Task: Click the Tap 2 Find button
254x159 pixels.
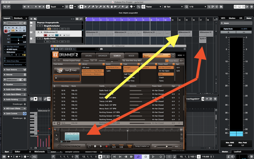Action: (x=67, y=70)
